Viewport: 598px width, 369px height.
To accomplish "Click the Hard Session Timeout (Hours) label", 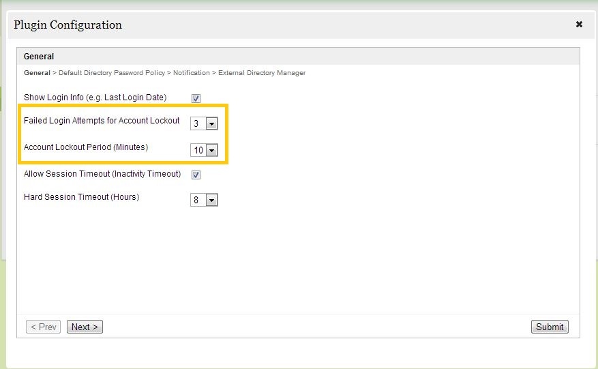I will [81, 197].
